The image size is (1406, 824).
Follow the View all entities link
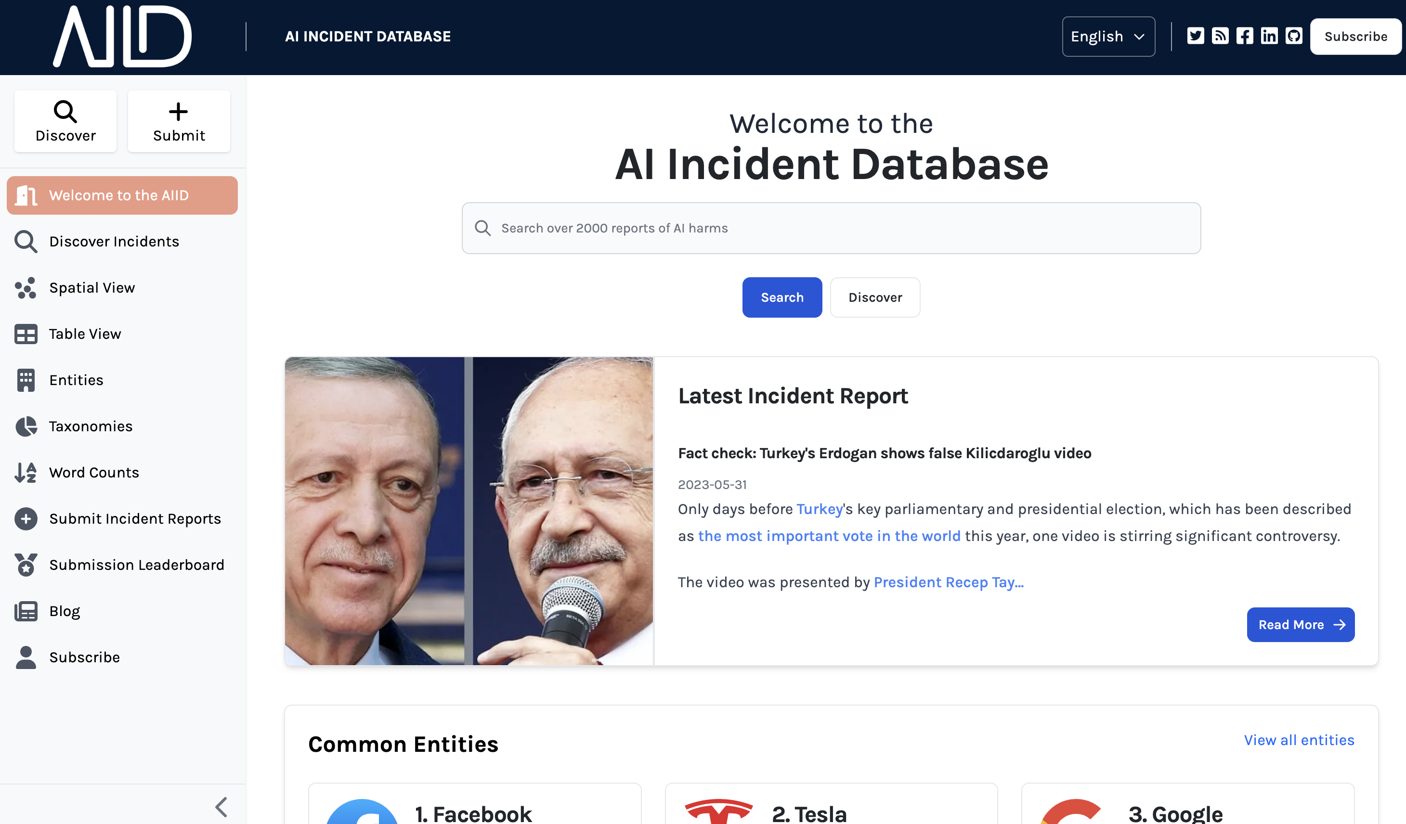coord(1298,740)
